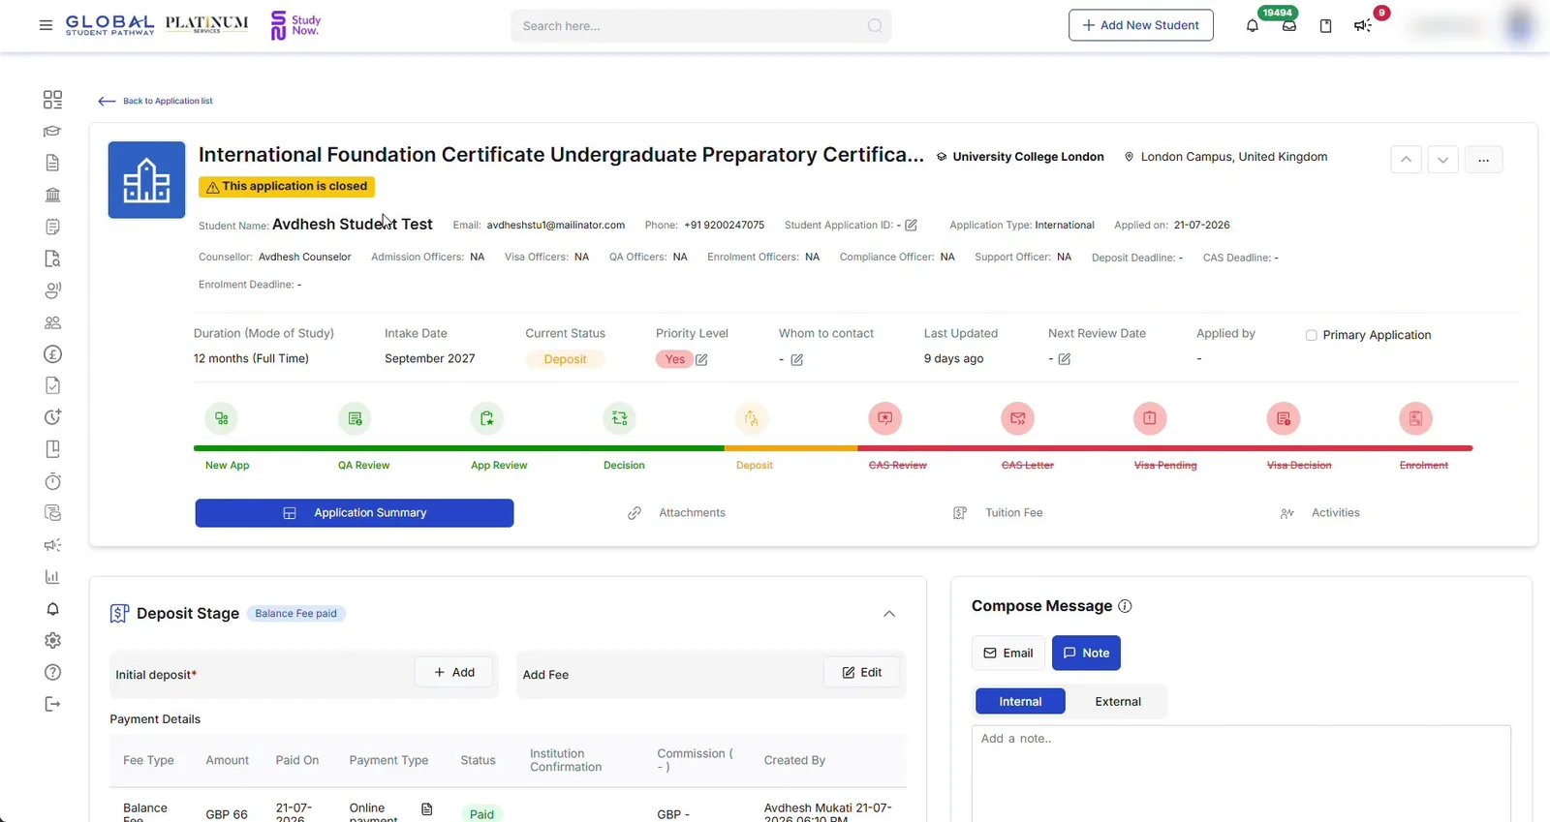Click the New App stage icon
Screen dimensions: 1550x822
[222, 418]
